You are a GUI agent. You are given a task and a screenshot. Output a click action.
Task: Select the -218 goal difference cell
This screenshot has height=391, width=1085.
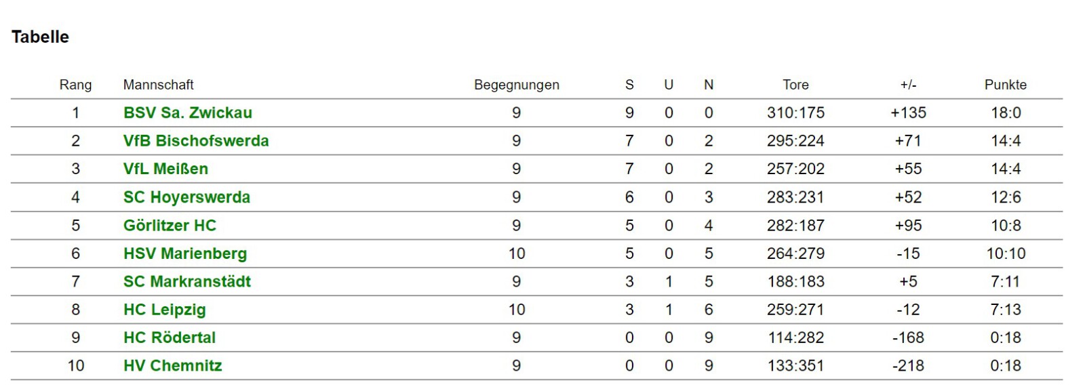click(908, 366)
